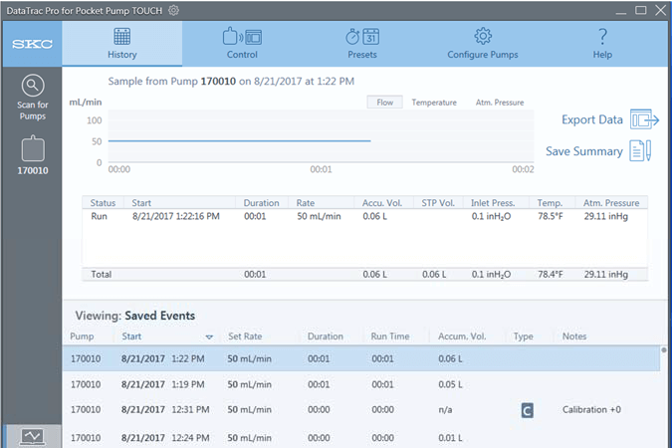
Task: Show Atm. Pressure chart view
Action: pos(500,103)
